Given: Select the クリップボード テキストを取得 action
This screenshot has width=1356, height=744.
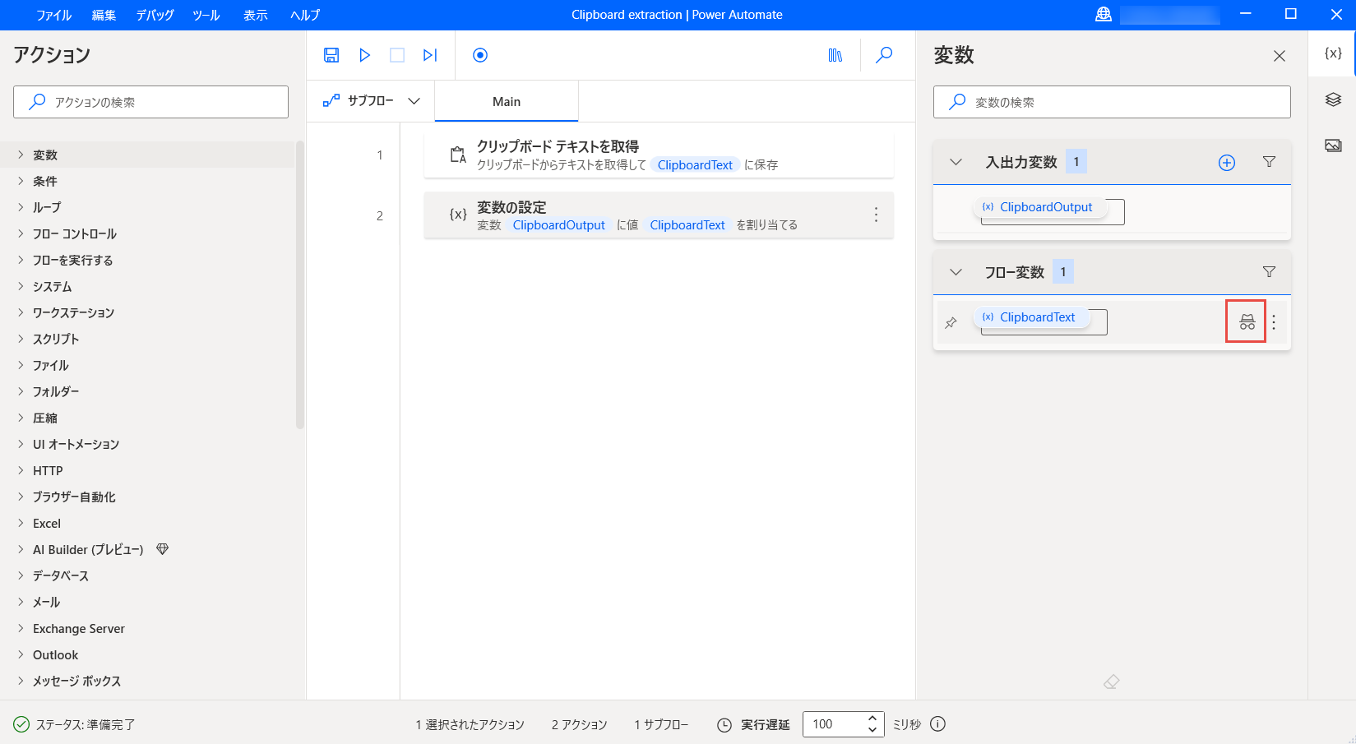Looking at the screenshot, I should pyautogui.click(x=659, y=155).
